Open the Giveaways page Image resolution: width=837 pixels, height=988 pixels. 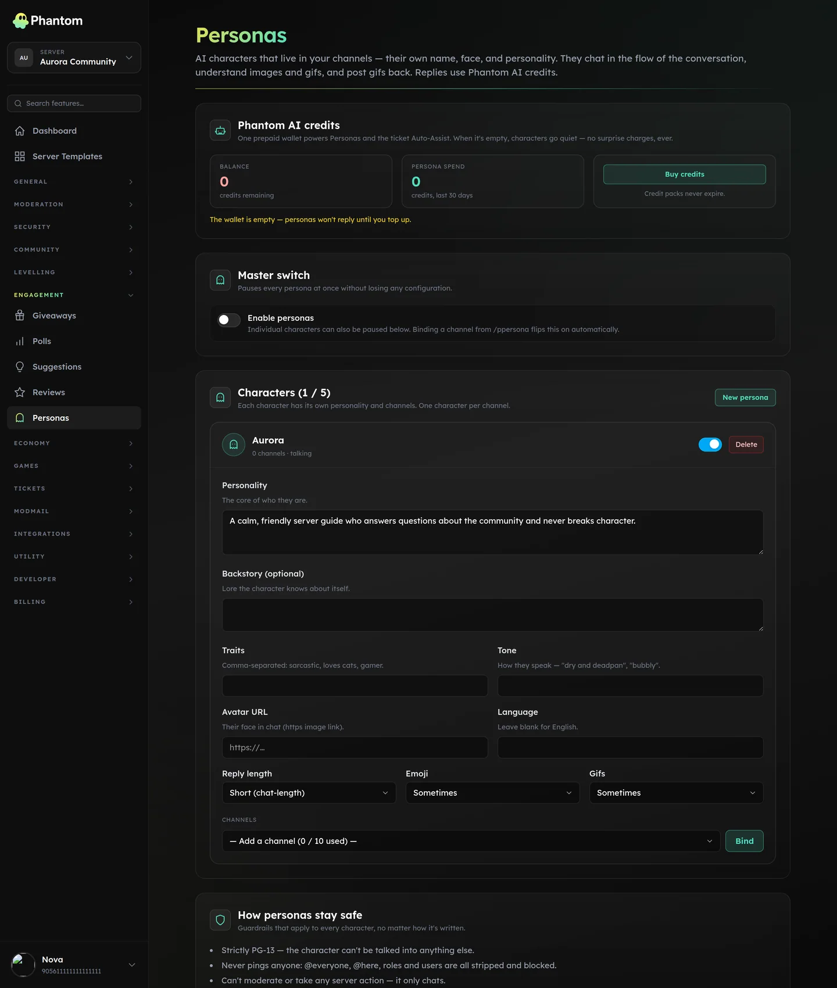click(74, 316)
